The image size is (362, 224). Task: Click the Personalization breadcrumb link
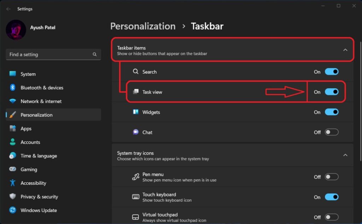pyautogui.click(x=143, y=26)
